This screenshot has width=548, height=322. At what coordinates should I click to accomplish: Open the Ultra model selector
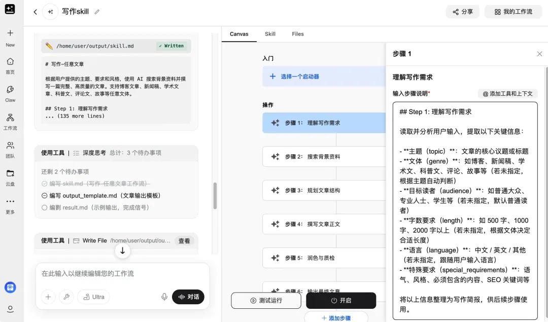(93, 297)
